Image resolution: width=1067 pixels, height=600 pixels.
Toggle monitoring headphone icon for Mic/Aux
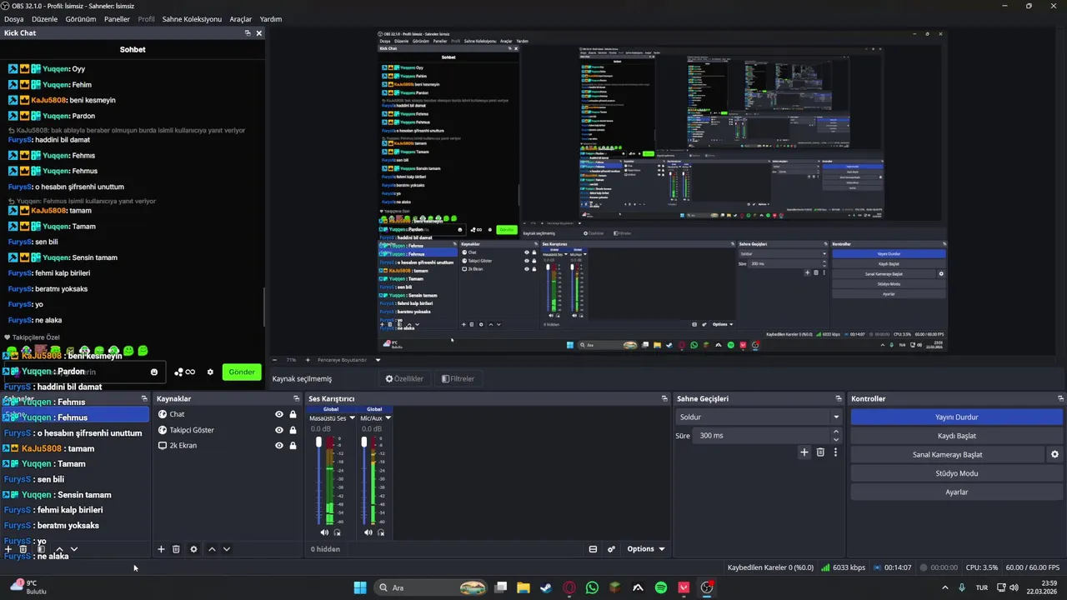click(381, 532)
